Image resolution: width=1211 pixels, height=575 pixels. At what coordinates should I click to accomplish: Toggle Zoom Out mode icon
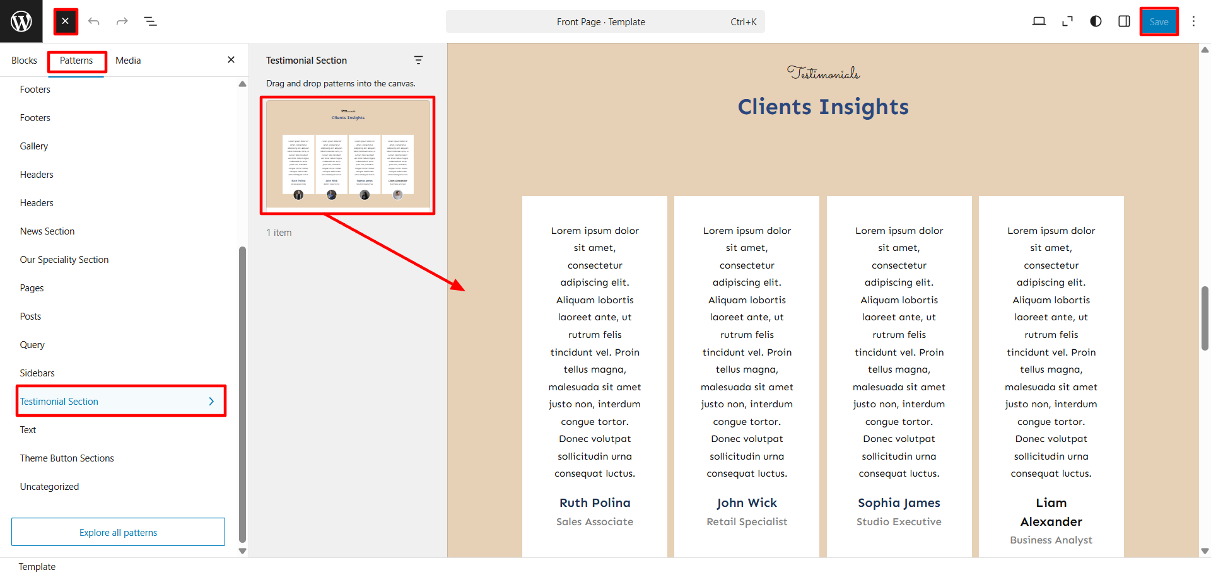pyautogui.click(x=1067, y=21)
